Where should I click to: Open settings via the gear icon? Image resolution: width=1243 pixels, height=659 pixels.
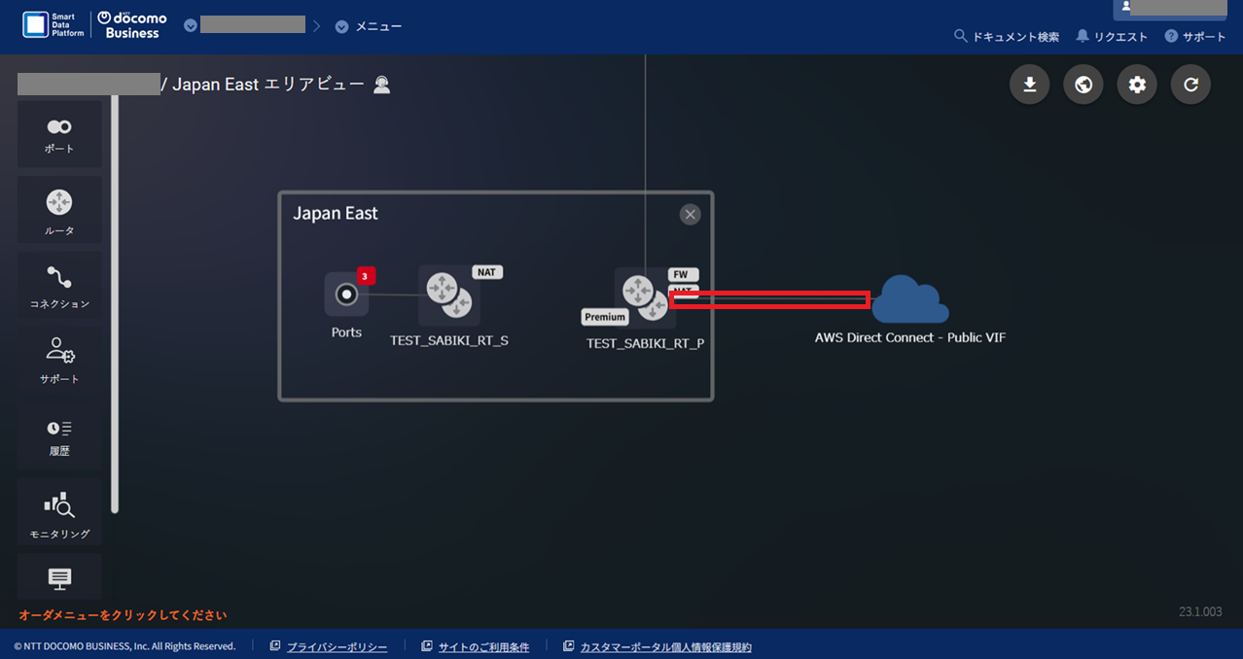coord(1136,85)
